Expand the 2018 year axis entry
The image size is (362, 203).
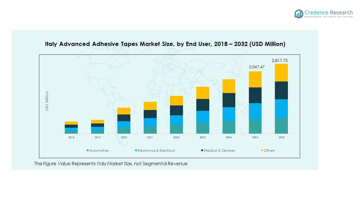(x=71, y=137)
